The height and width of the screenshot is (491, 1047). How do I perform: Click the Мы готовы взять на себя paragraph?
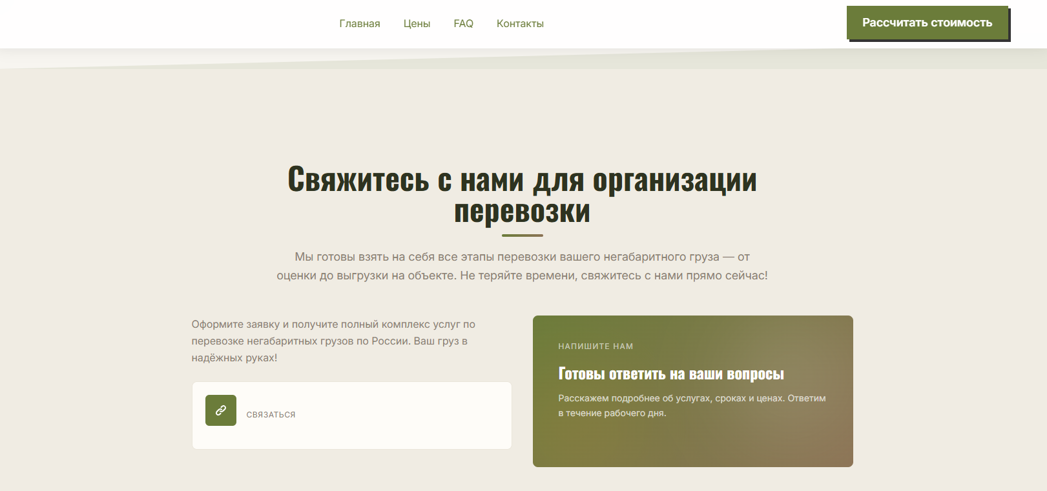tap(522, 257)
